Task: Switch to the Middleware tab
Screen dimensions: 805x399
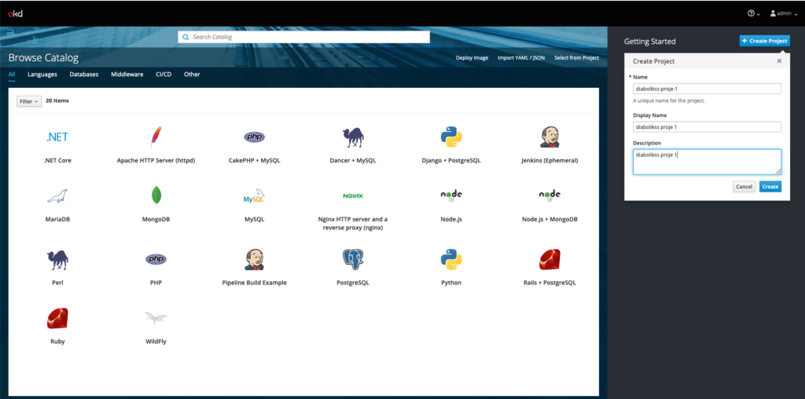Action: 127,75
